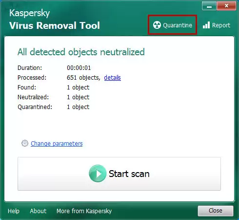Image resolution: width=239 pixels, height=220 pixels.
Task: Click the 00:00:01 duration value
Action: (x=79, y=68)
